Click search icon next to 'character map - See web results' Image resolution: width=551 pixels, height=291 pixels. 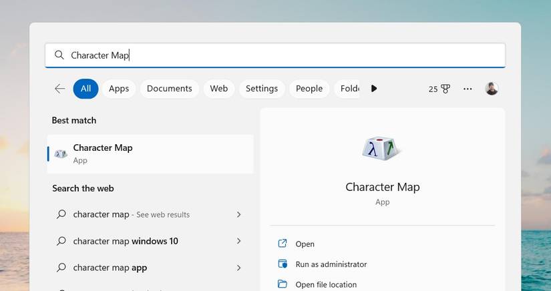pyautogui.click(x=61, y=214)
